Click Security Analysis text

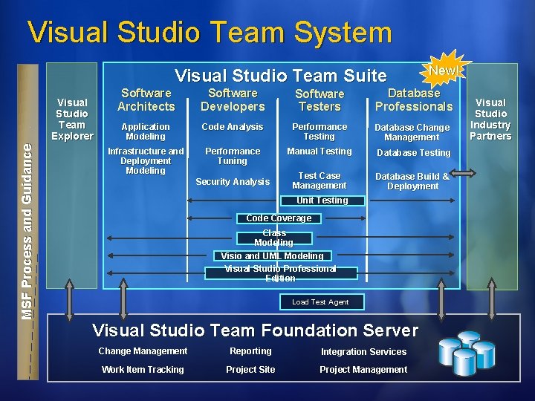point(233,182)
